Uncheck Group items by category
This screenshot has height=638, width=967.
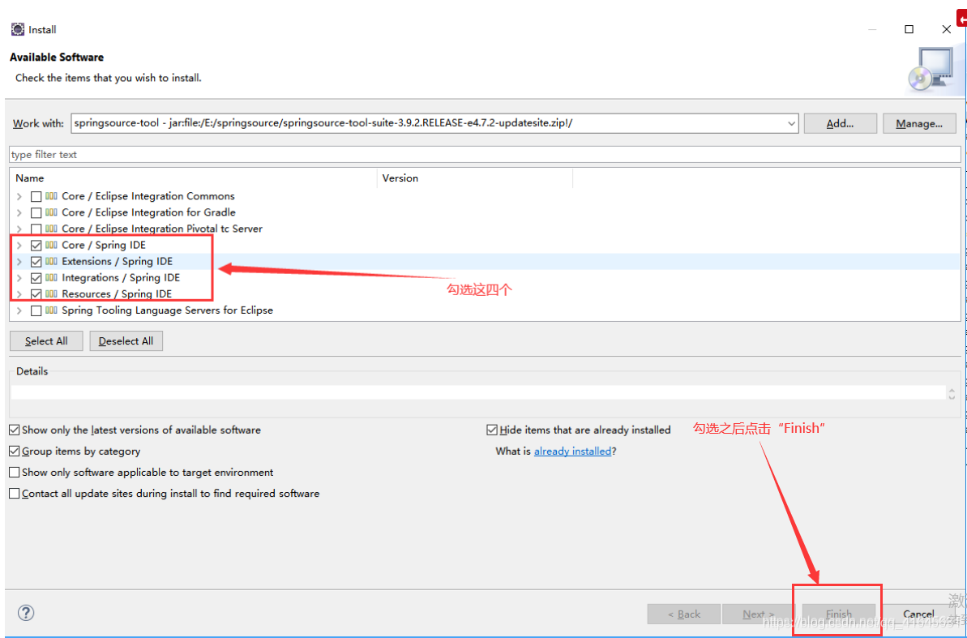pyautogui.click(x=14, y=452)
